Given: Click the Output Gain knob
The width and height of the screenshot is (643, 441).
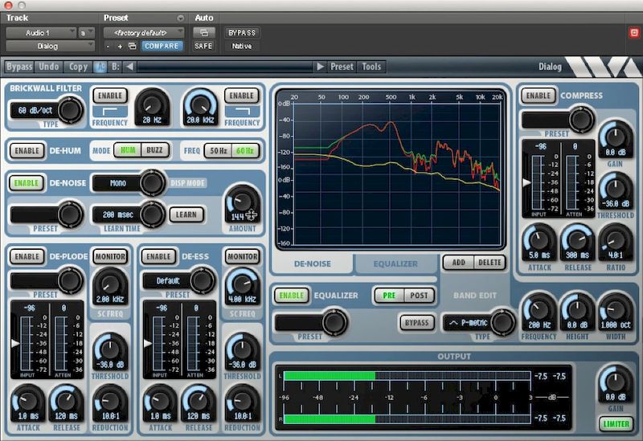Looking at the screenshot, I should (615, 380).
